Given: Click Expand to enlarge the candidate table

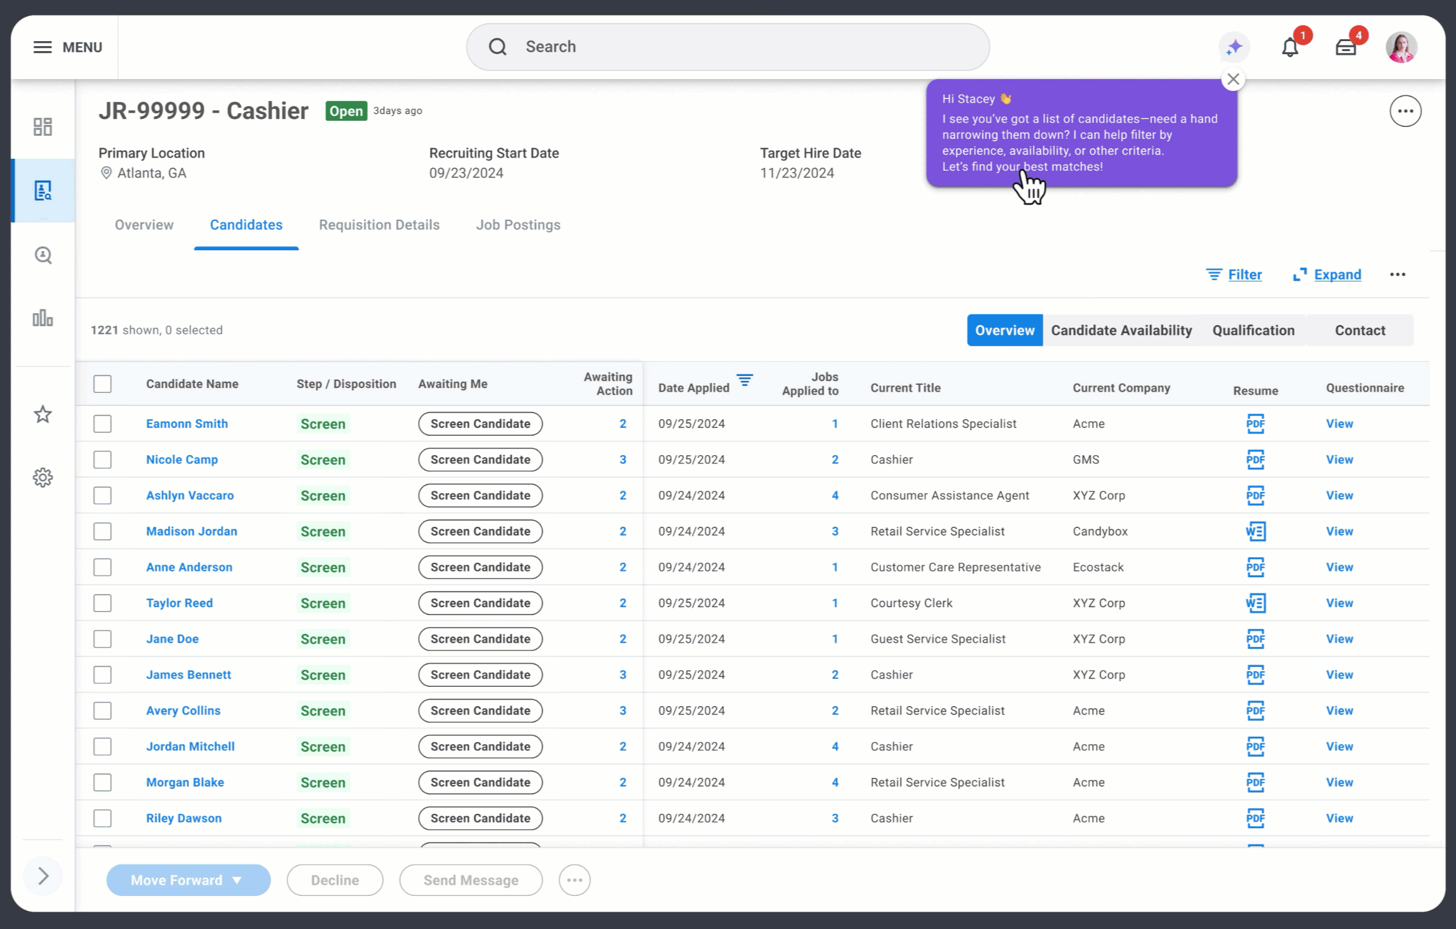Looking at the screenshot, I should point(1327,275).
